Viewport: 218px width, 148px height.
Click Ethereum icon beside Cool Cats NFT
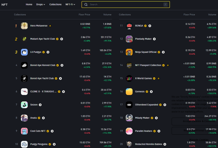pos(52,131)
